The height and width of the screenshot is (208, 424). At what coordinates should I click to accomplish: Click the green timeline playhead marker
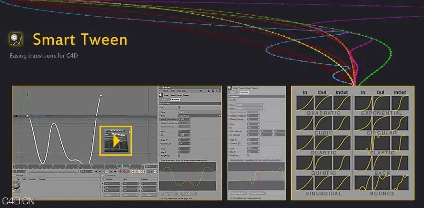pos(122,166)
